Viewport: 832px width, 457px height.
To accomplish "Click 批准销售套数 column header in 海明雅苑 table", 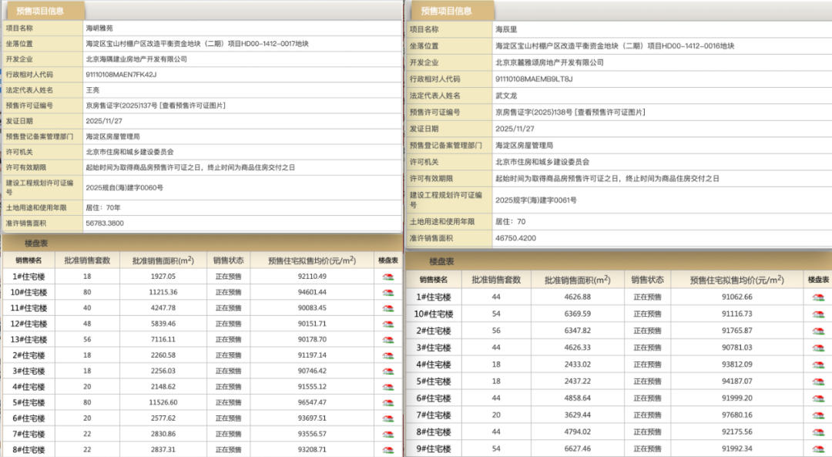I will coord(87,260).
